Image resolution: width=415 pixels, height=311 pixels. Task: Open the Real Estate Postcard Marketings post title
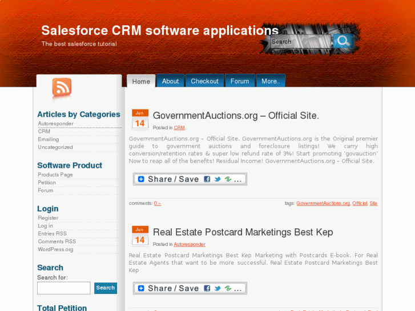pos(243,232)
